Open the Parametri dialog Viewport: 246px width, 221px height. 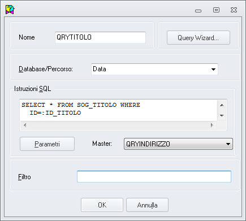[x=47, y=144]
